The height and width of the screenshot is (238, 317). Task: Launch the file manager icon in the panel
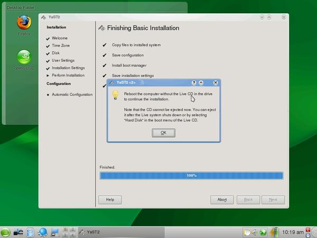(x=30, y=232)
